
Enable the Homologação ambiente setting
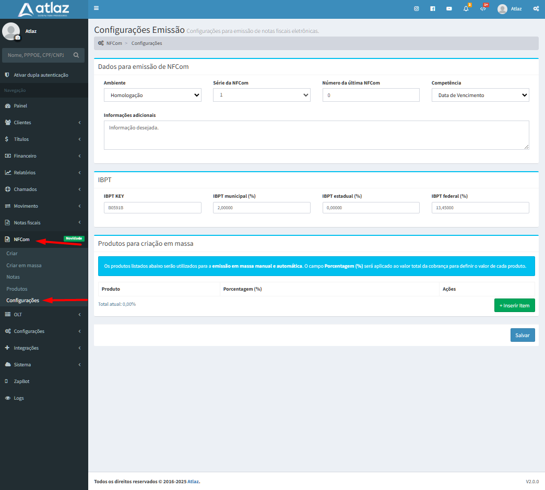[152, 95]
